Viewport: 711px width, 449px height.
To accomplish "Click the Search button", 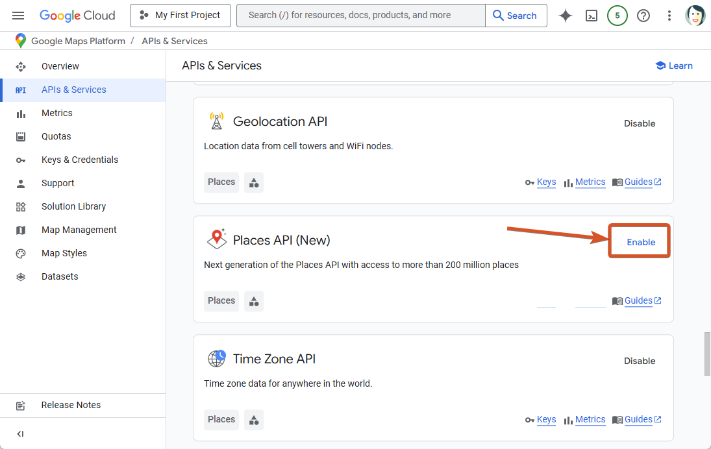I will tap(516, 16).
